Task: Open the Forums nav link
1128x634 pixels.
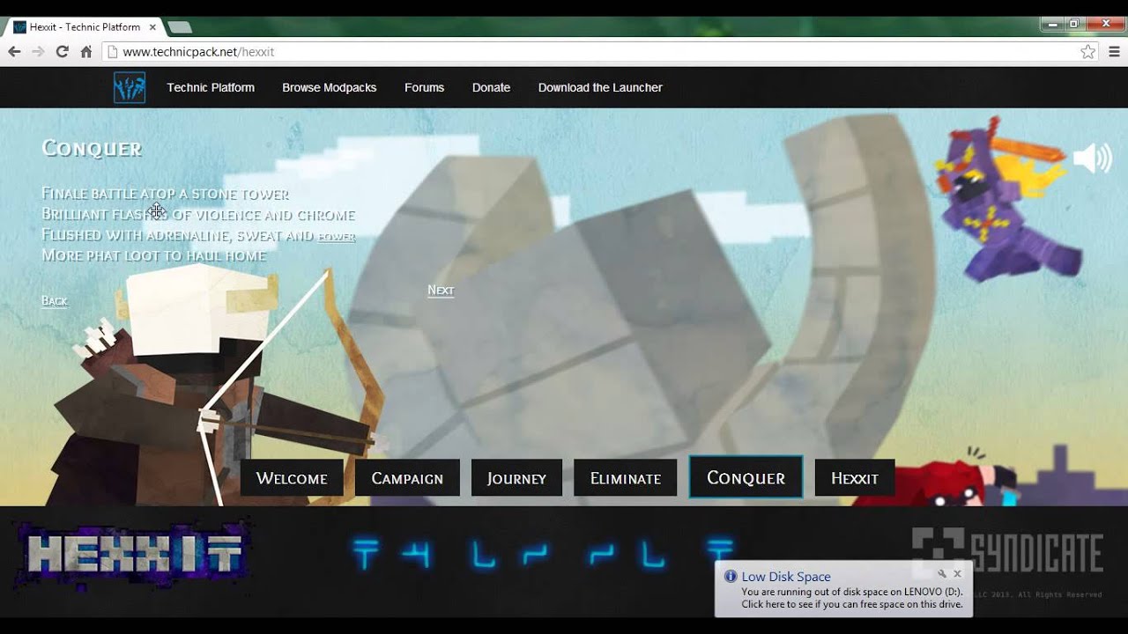Action: click(424, 88)
